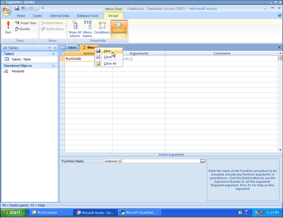Open the Windows start menu

13,213
